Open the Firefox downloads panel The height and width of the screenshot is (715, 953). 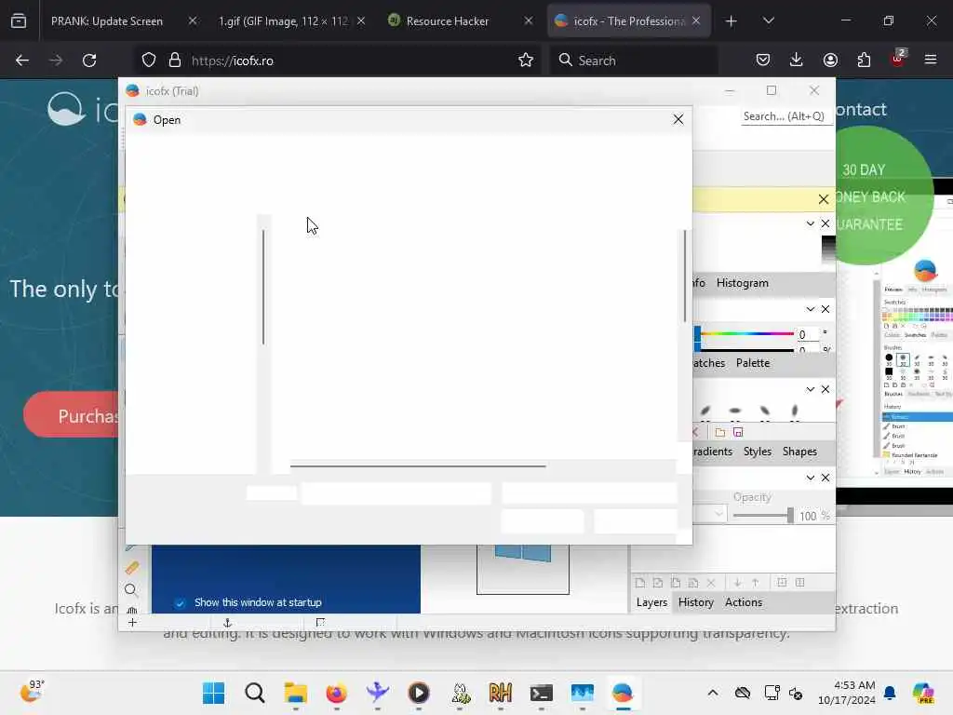[797, 60]
